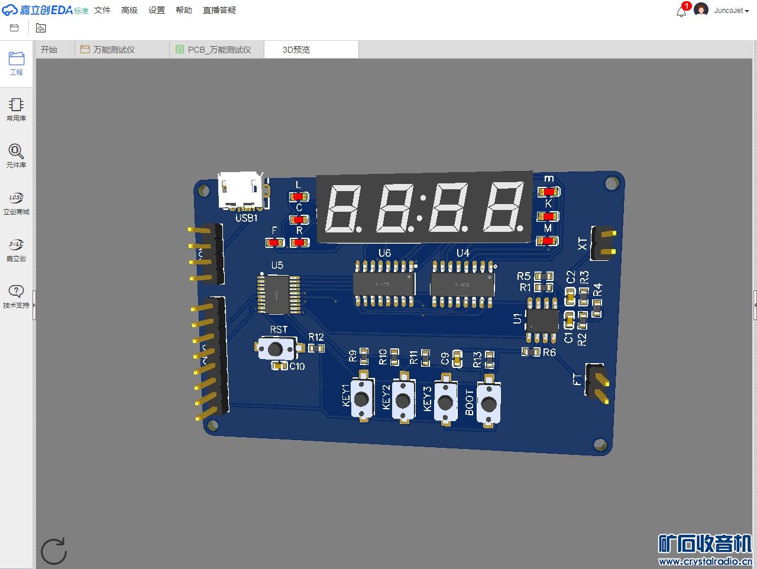The height and width of the screenshot is (569, 757).
Task: Expand the right side panel handle
Action: point(755,305)
